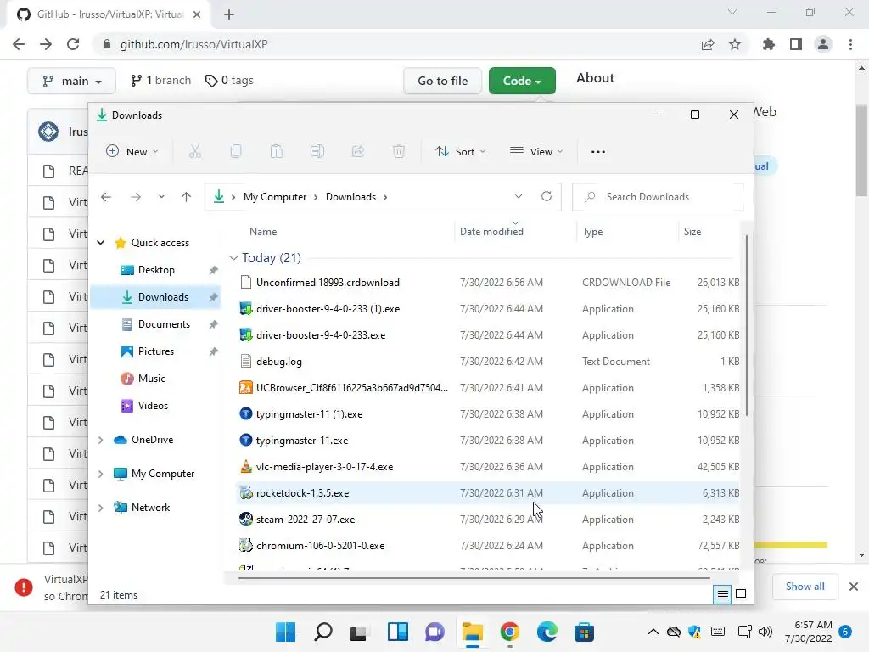Screen dimensions: 869x652
Task: Open the main branch dropdown on GitHub
Action: (71, 81)
